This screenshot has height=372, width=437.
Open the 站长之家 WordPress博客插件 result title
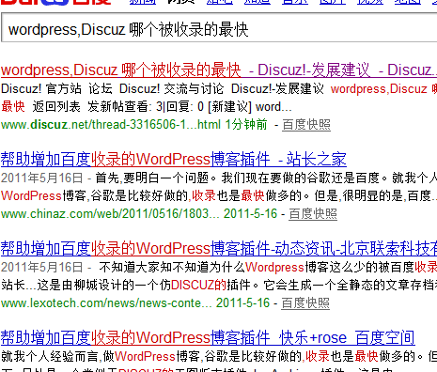coord(173,159)
